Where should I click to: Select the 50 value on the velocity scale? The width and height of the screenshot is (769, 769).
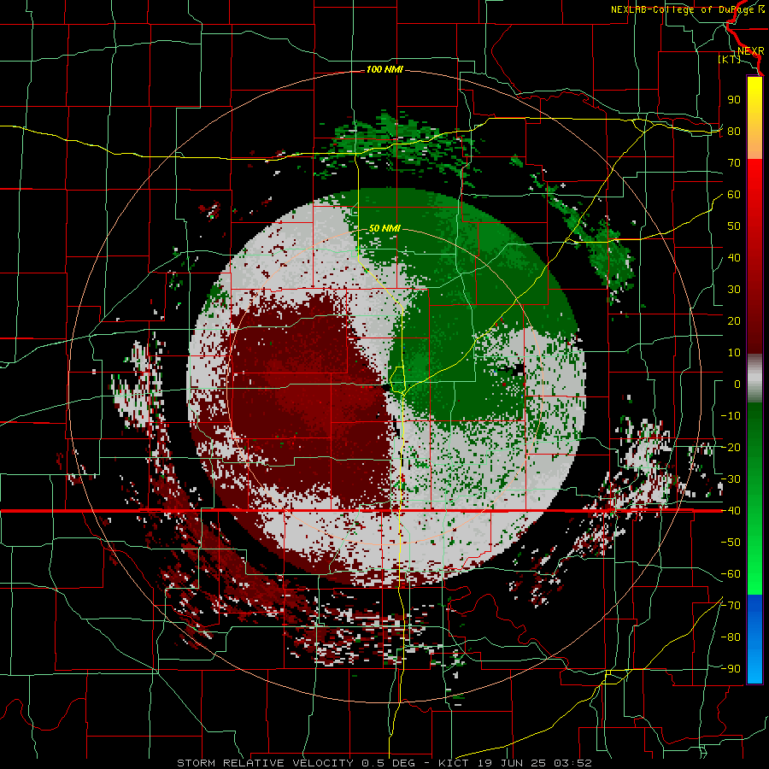point(734,226)
